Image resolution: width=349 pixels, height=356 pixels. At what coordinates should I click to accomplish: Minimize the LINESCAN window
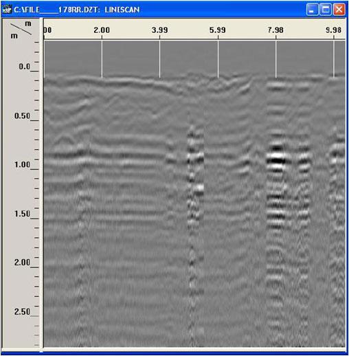click(312, 10)
